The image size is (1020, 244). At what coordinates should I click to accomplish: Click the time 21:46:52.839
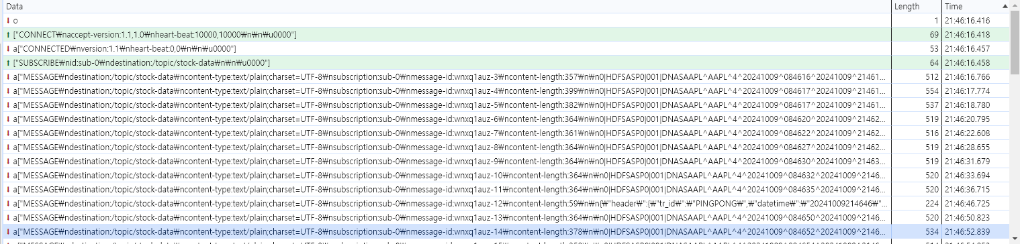click(x=968, y=231)
